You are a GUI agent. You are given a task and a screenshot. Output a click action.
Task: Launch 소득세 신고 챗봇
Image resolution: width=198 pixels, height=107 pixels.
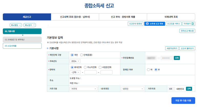coord(154,24)
